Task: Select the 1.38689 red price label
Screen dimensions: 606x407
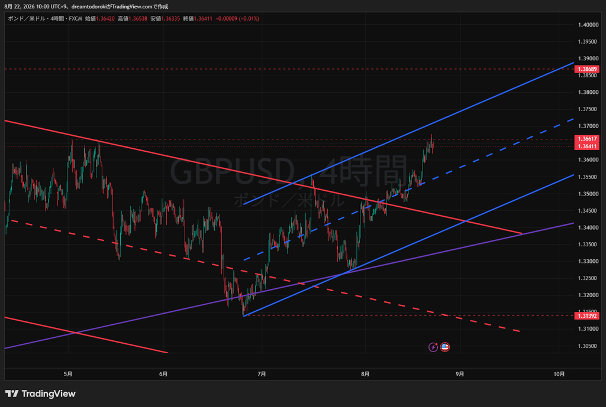Action: point(587,69)
